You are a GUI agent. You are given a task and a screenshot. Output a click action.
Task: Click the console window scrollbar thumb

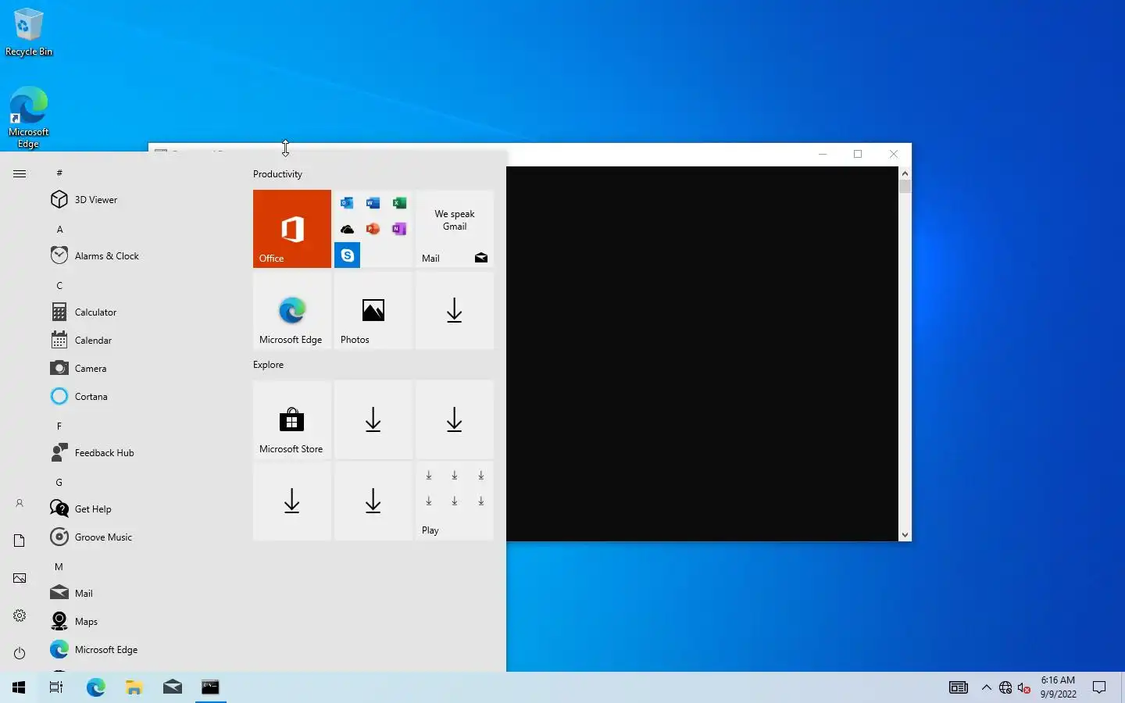tap(905, 187)
